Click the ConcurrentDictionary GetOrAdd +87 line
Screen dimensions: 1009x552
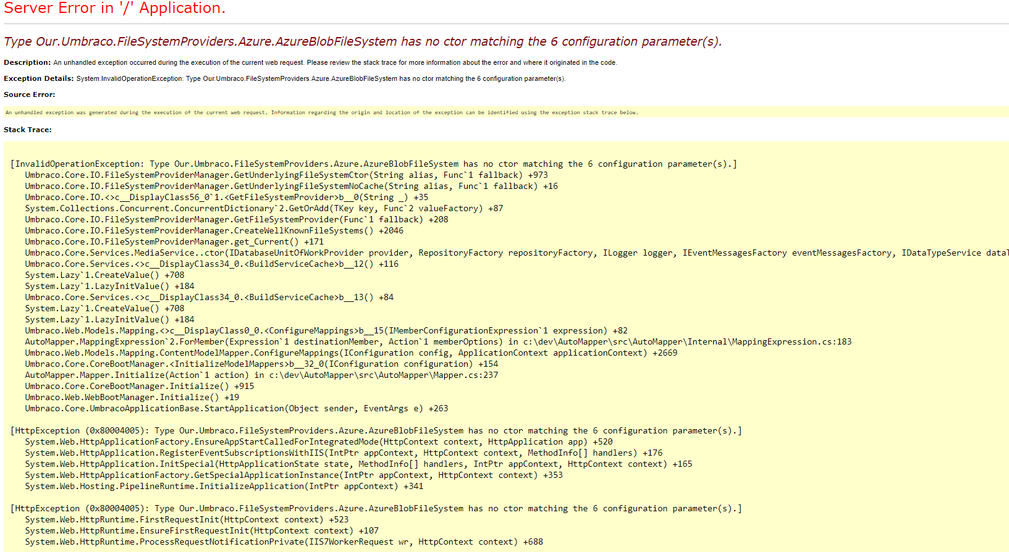pyautogui.click(x=264, y=208)
